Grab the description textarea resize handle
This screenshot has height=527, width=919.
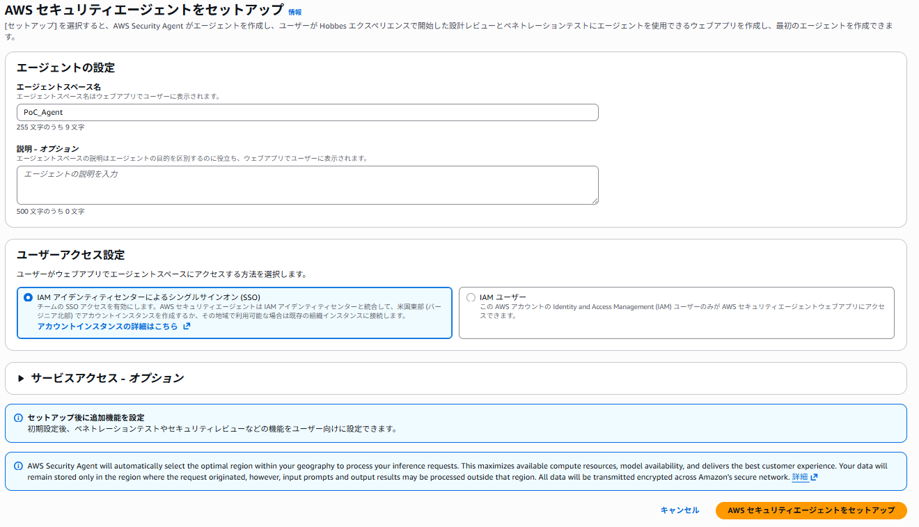(x=595, y=200)
